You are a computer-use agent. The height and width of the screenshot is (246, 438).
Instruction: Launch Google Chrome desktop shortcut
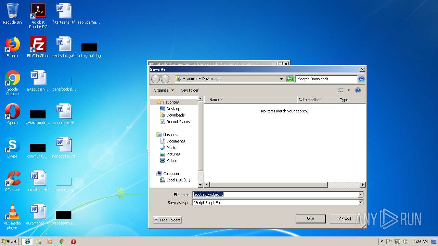tap(12, 83)
